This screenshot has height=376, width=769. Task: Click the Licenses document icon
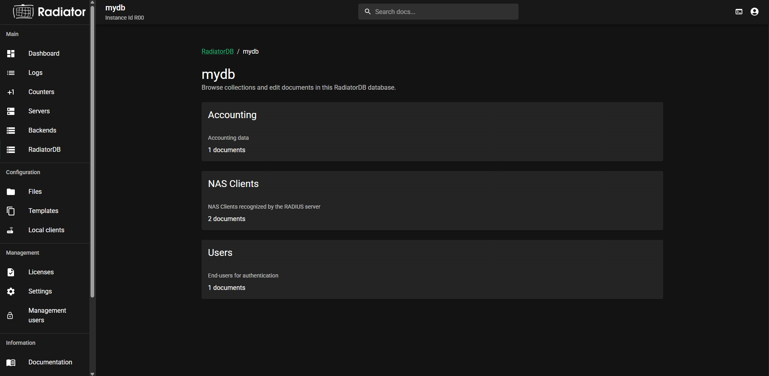11,272
